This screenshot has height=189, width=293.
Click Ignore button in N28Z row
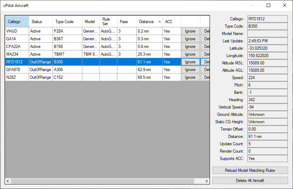(190, 77)
